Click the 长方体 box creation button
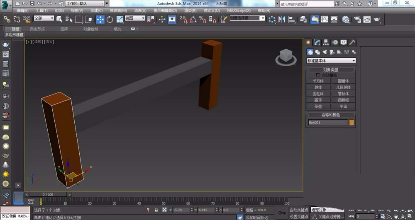Viewport: 415px width, 220px height. coord(318,81)
